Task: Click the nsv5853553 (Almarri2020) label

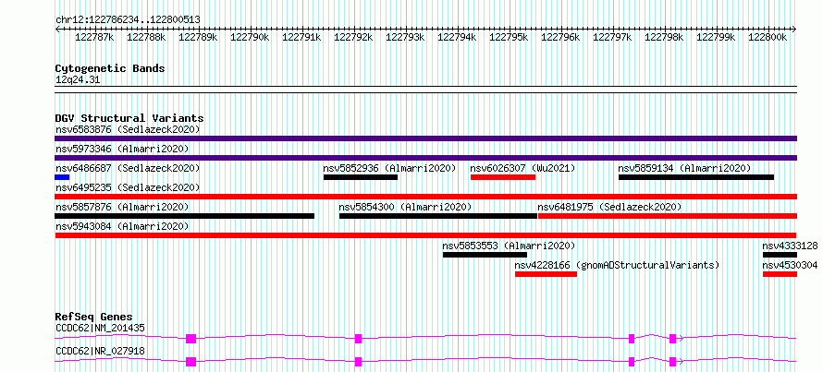Action: click(x=509, y=246)
